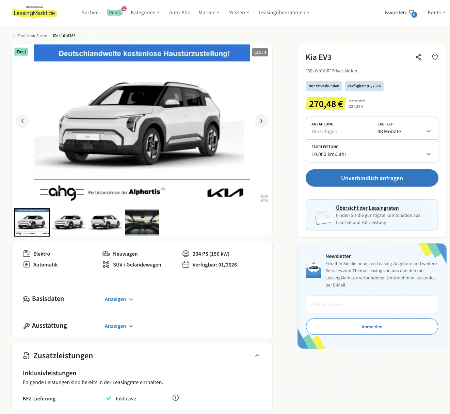450x414 pixels.
Task: Click the Nur Privatkunden tag
Action: point(324,86)
